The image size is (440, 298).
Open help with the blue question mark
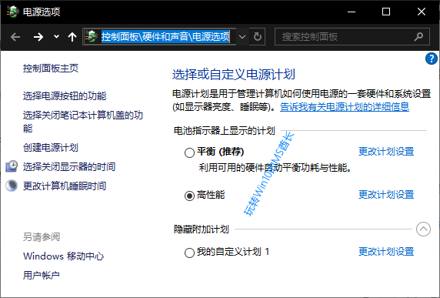431,59
